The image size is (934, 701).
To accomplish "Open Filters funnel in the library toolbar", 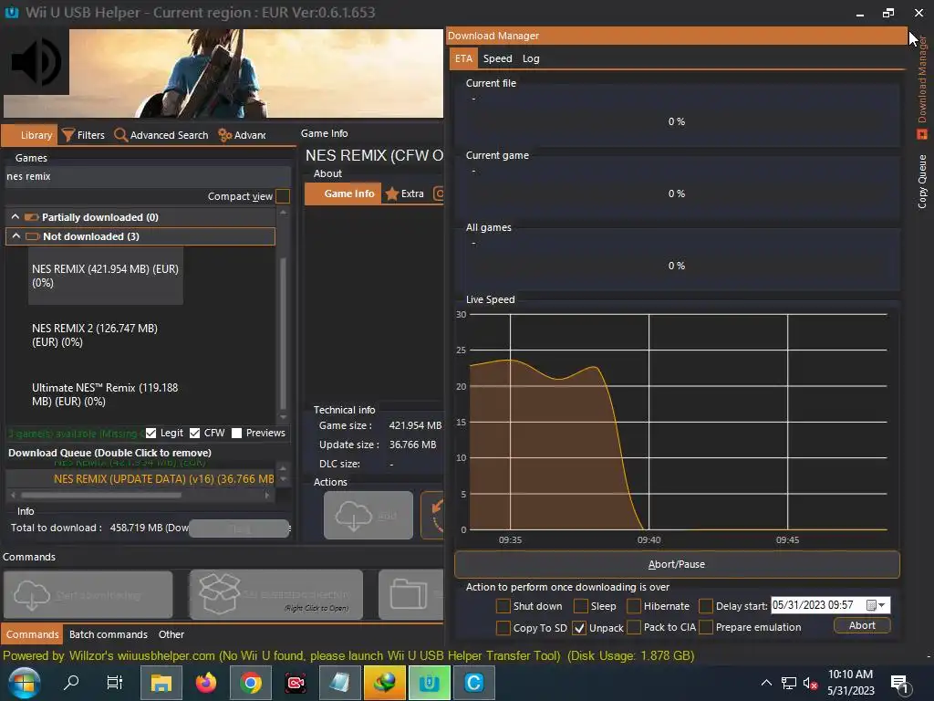I will [x=83, y=135].
